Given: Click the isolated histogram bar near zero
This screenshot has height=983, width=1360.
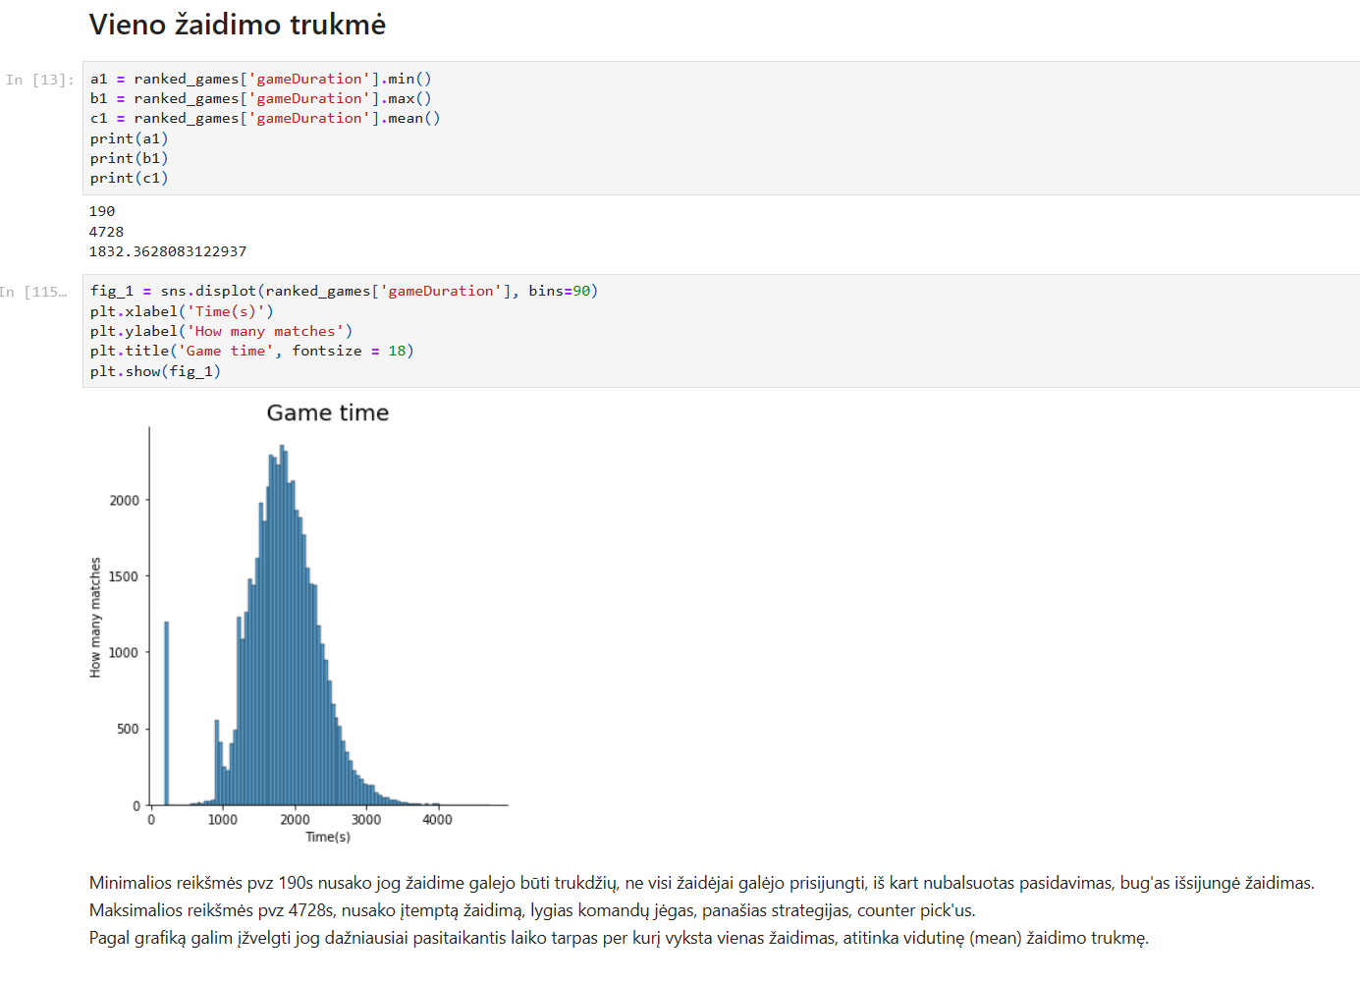Looking at the screenshot, I should [166, 717].
